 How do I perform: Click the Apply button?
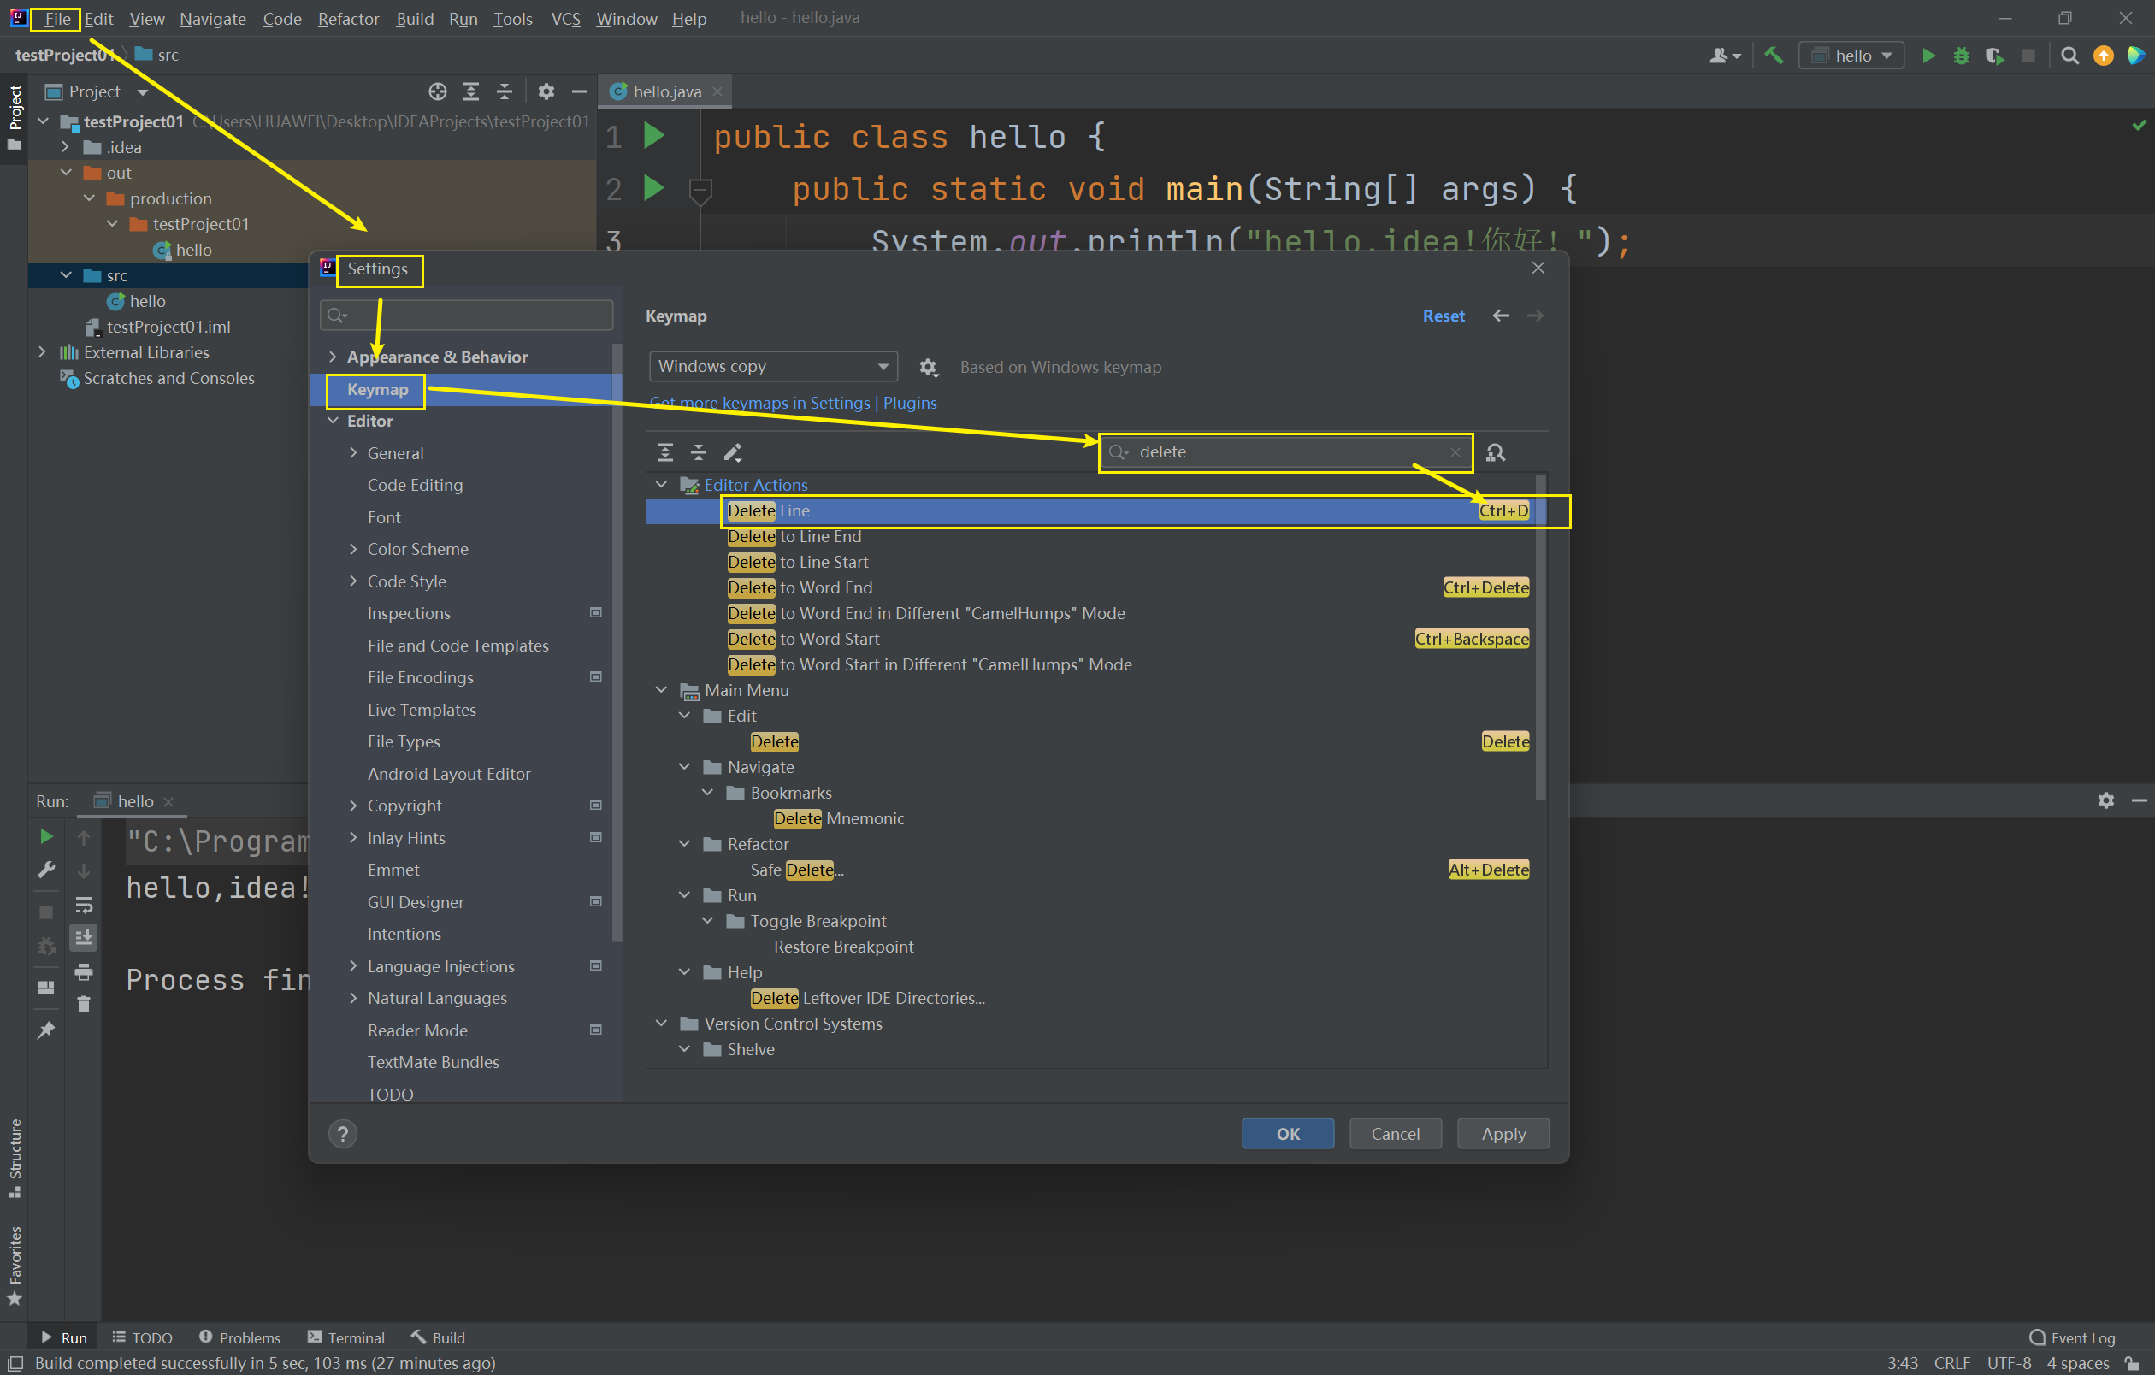[1503, 1134]
